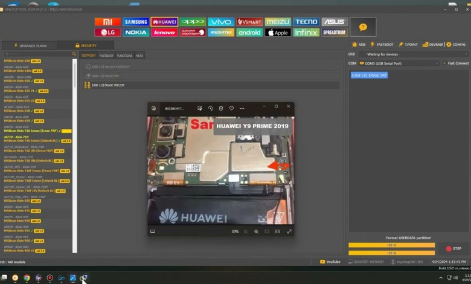Screen dimensions: 471x284
Task: Click the model search magnifier icon
Action: point(74,54)
